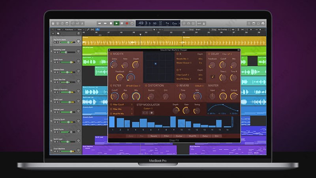Toggle the metronome click icon

pyautogui.click(x=204, y=23)
